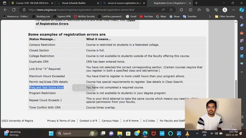
Task: Open A-Z Index footer link
Action: (149, 121)
